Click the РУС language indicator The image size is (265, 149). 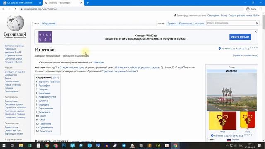coord(241,145)
